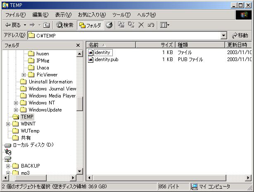This screenshot has width=254, height=192.
Task: Open the ツール(T) menu
Action: tap(121, 15)
